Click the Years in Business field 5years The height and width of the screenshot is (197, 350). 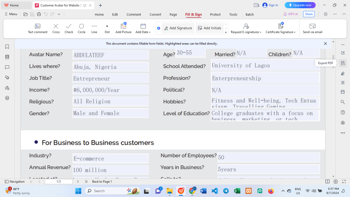(269, 169)
